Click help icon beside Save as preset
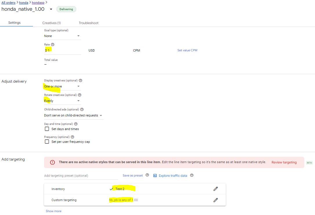Viewport: 315px width, 215px height. (x=147, y=175)
